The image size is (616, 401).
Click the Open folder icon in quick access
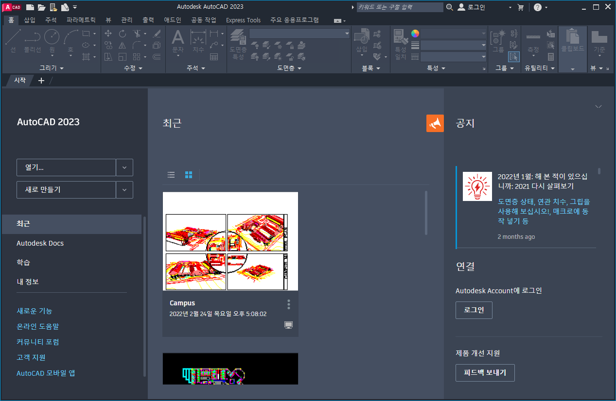[x=42, y=7]
